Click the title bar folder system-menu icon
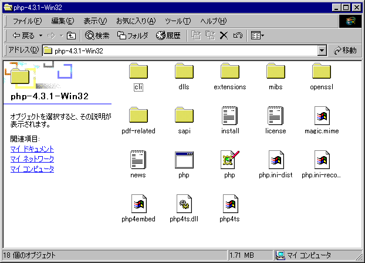 click(8, 8)
